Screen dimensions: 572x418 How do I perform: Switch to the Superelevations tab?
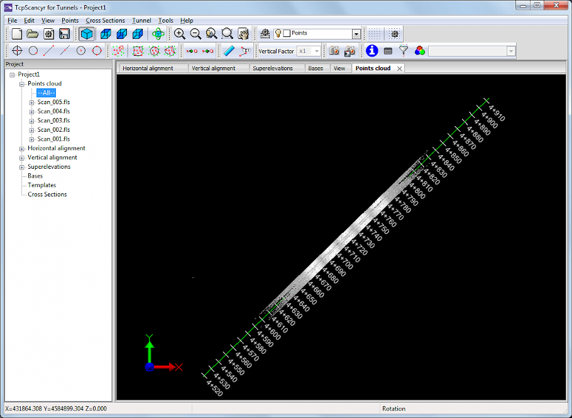pos(273,68)
